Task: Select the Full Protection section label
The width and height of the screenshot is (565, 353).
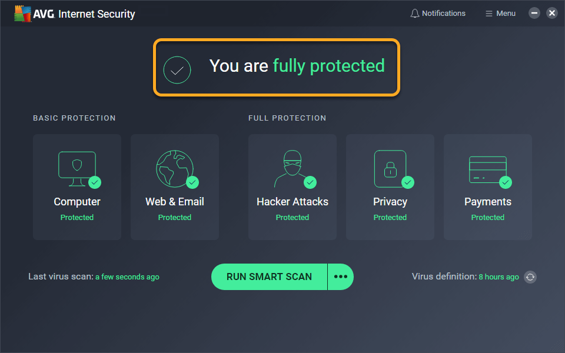Action: point(287,118)
